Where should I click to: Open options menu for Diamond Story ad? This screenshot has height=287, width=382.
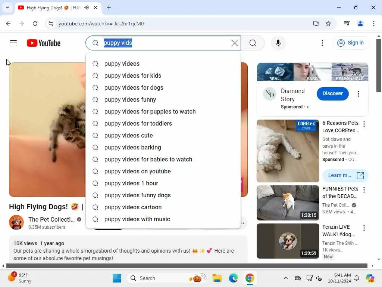[358, 94]
